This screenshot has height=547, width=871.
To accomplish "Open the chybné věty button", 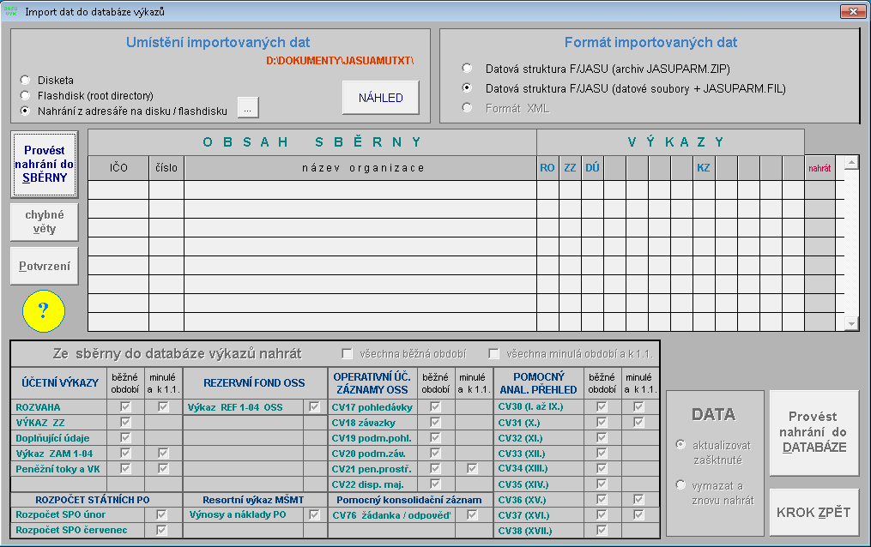I will 44,222.
